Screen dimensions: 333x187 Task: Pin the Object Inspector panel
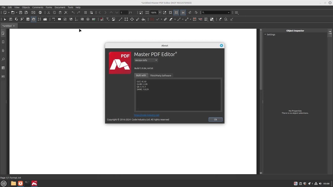coord(330,32)
